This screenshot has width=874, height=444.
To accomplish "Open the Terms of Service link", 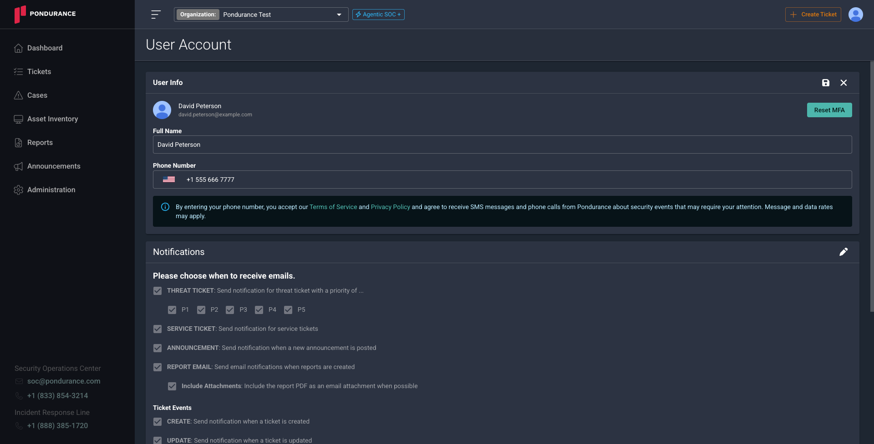I will pyautogui.click(x=333, y=207).
